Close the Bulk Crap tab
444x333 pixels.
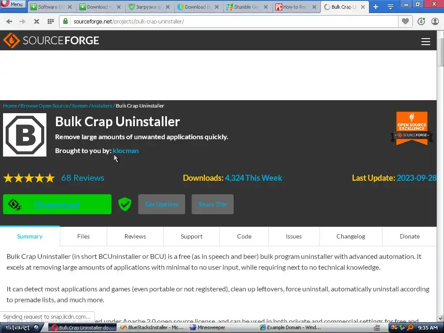tap(363, 7)
